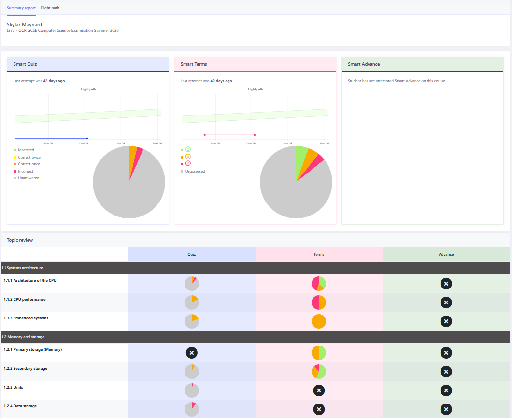Open the 1.2.2 Secondary storage topic
This screenshot has height=418, width=512.
click(26, 368)
